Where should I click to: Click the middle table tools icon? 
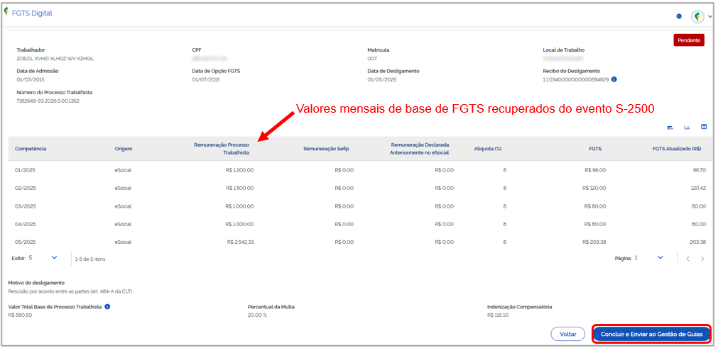coord(687,128)
